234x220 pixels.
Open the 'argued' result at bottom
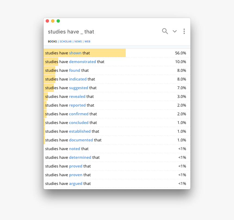pos(76,184)
